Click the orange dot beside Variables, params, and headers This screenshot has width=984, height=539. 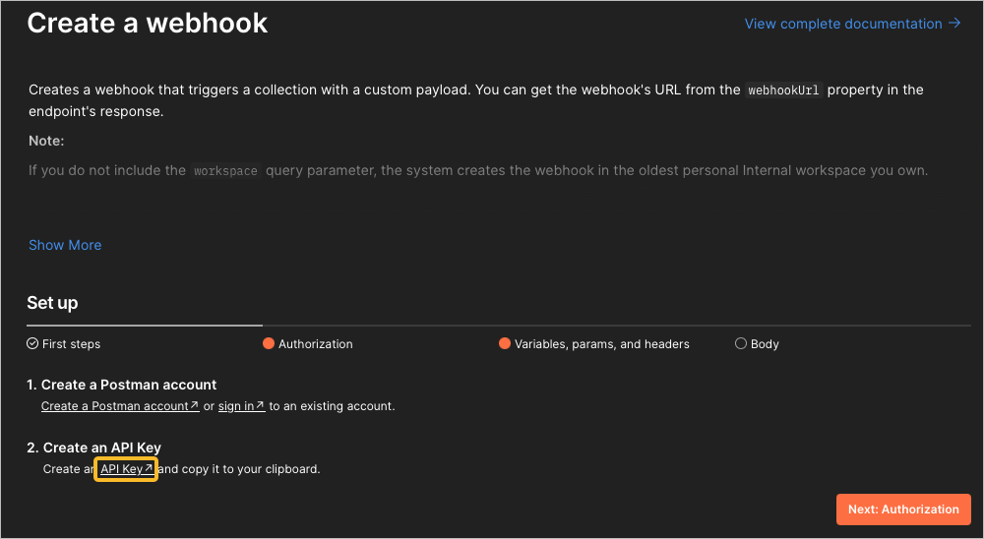505,344
